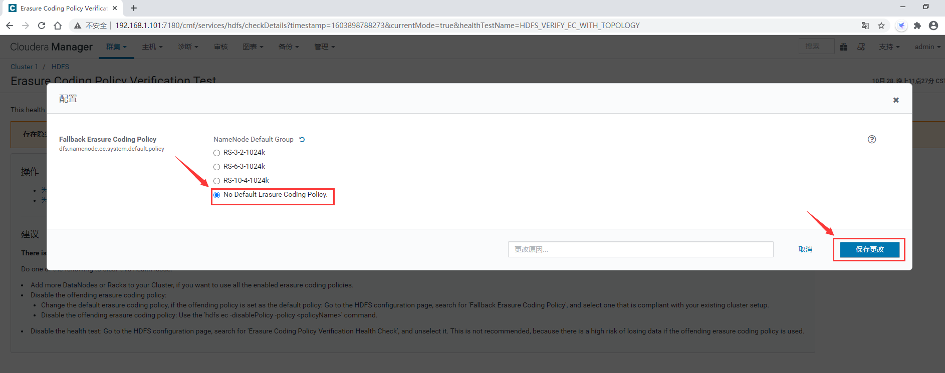
Task: Open the 管理 dropdown menu
Action: point(324,47)
